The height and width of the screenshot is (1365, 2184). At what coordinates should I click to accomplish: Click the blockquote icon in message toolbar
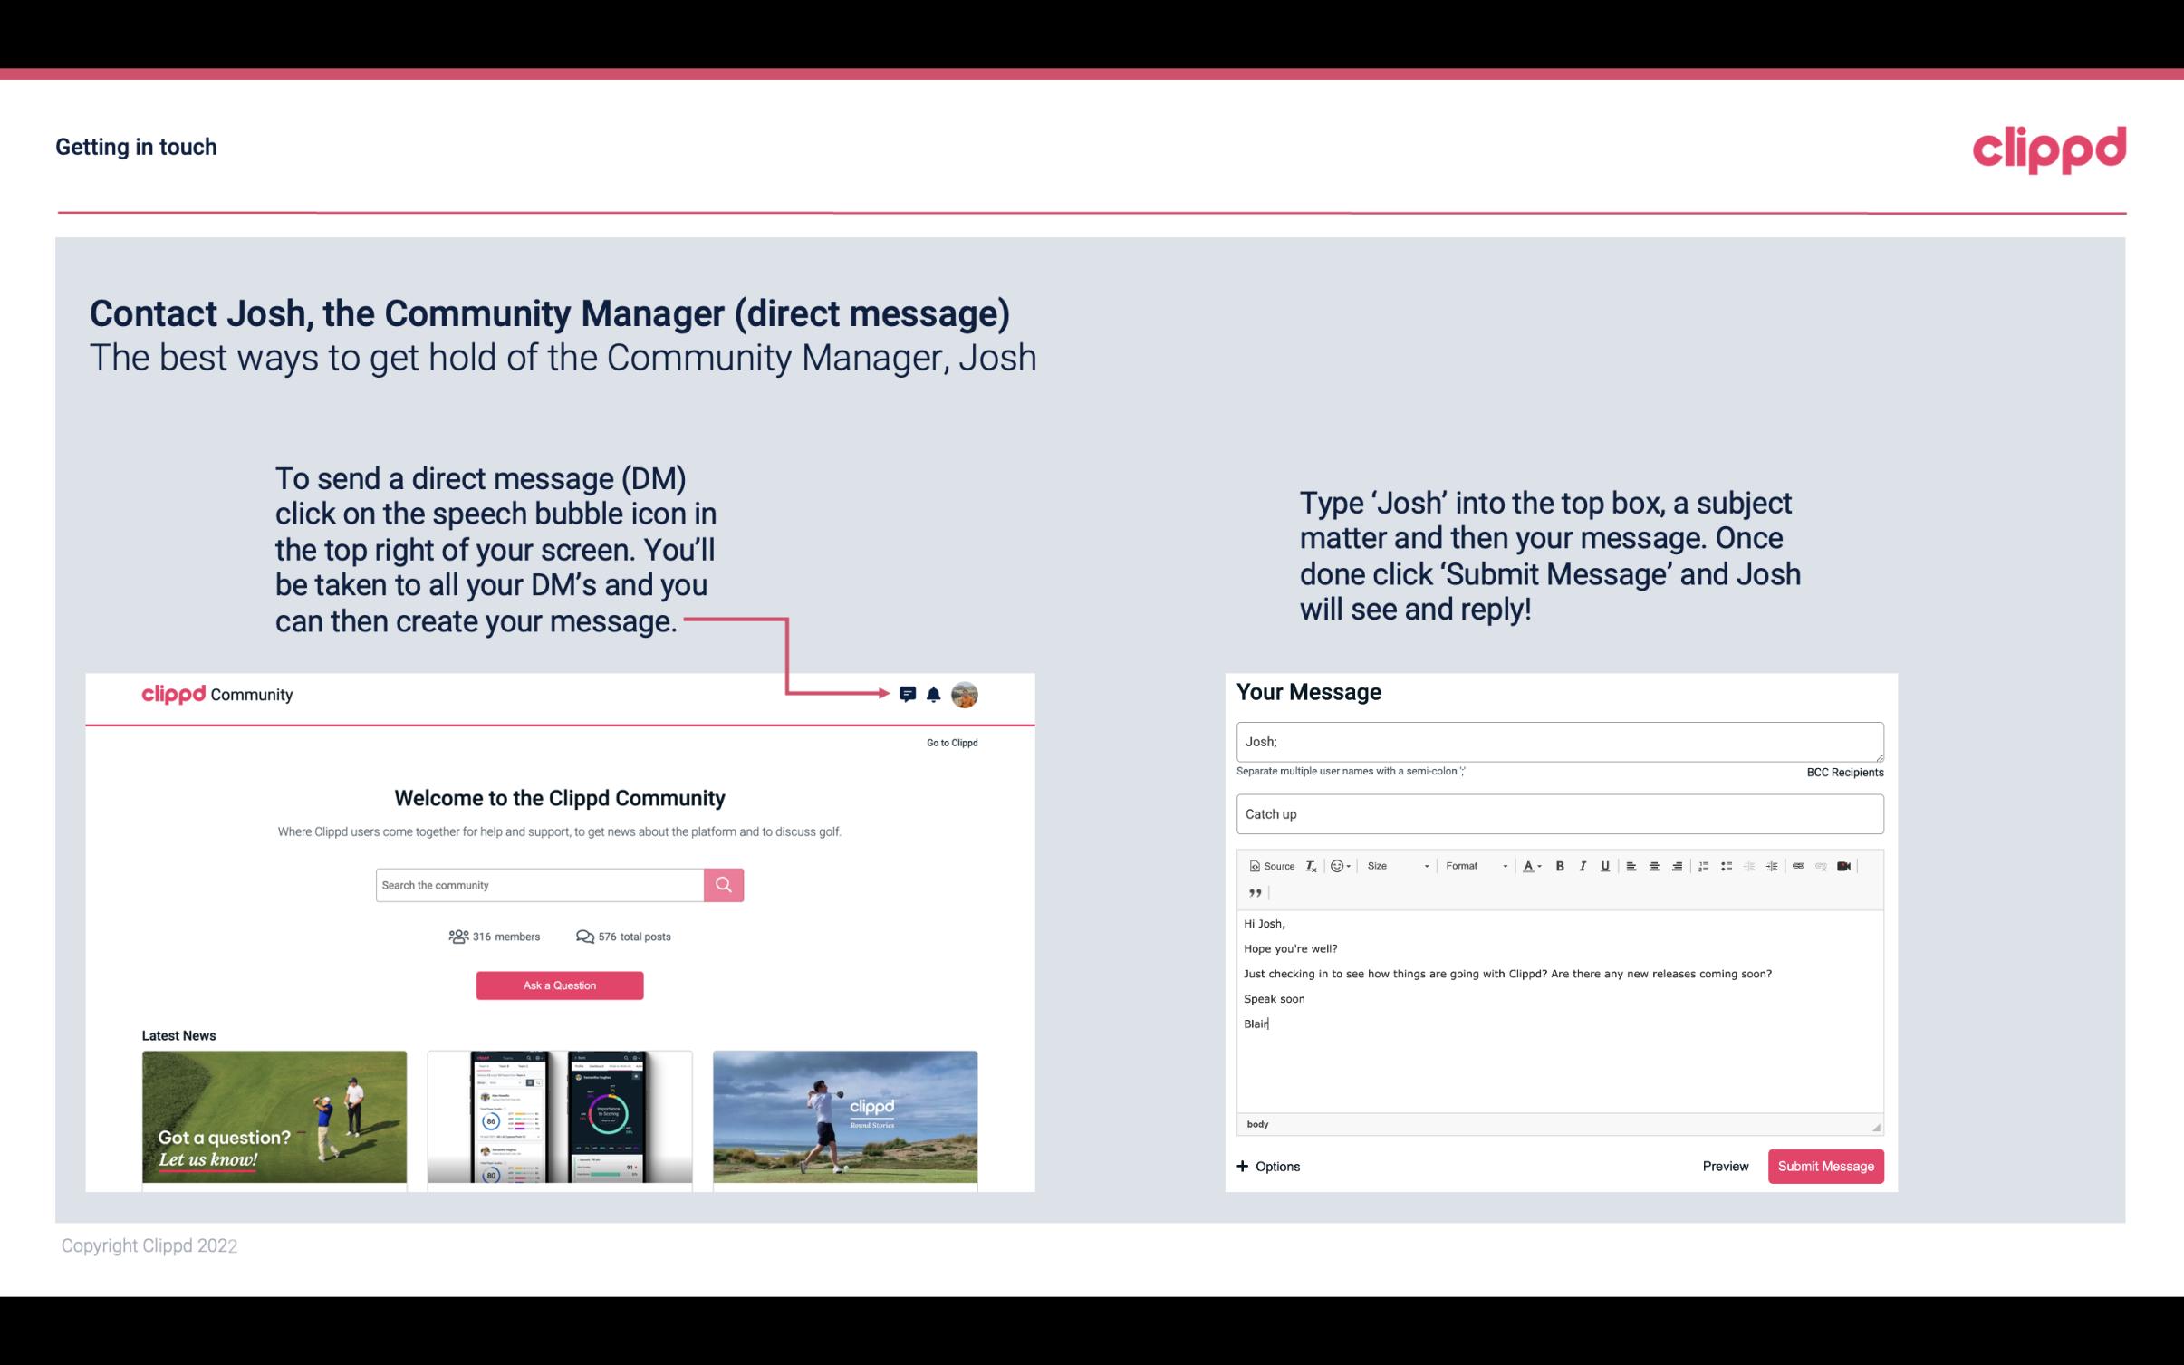1252,893
